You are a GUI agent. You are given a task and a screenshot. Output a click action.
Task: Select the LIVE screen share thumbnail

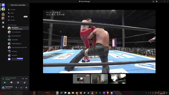pos(82,79)
